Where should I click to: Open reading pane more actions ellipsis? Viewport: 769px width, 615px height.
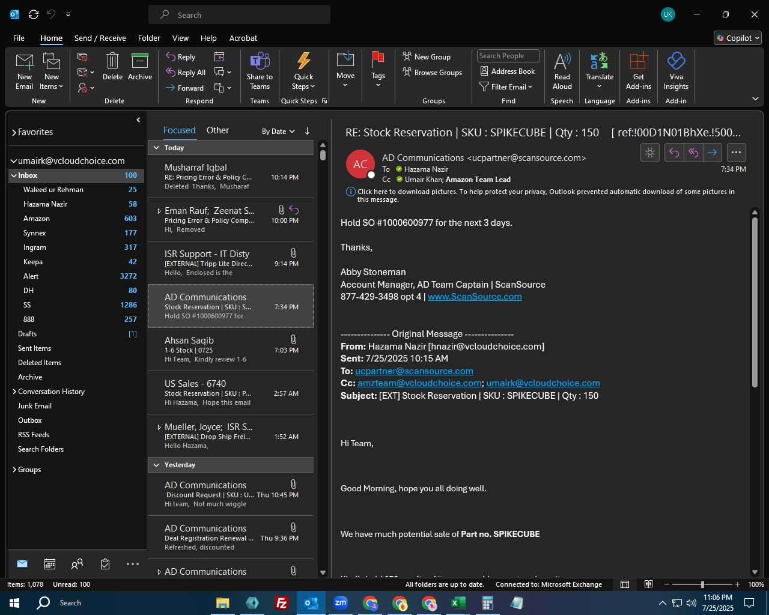click(x=737, y=153)
